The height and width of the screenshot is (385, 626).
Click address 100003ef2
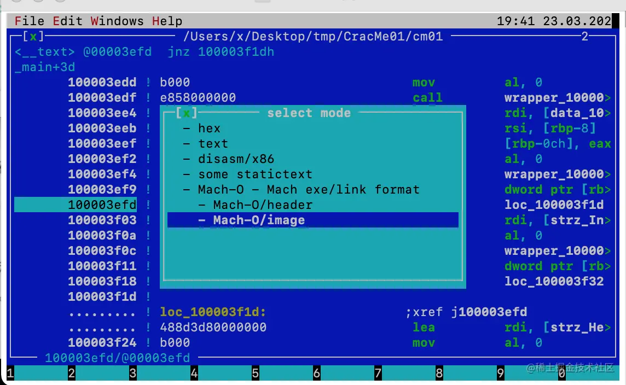point(102,159)
